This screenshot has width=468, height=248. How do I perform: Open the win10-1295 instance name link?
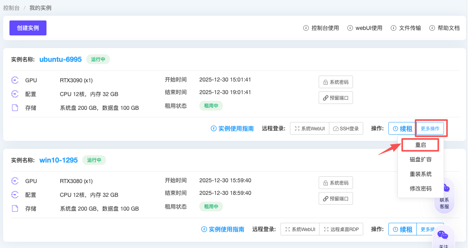(58, 160)
